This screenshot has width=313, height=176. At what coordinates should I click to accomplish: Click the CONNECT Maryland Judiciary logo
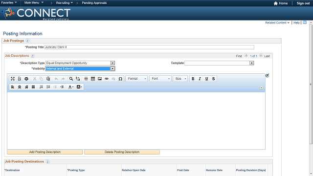pos(36,13)
